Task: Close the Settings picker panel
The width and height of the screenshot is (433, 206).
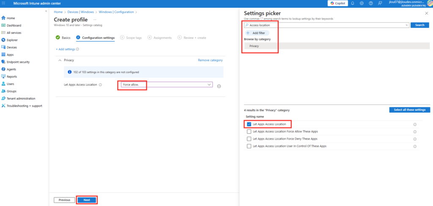Action: click(426, 14)
